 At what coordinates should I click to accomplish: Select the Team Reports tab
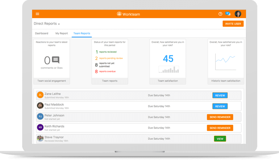coord(82,33)
